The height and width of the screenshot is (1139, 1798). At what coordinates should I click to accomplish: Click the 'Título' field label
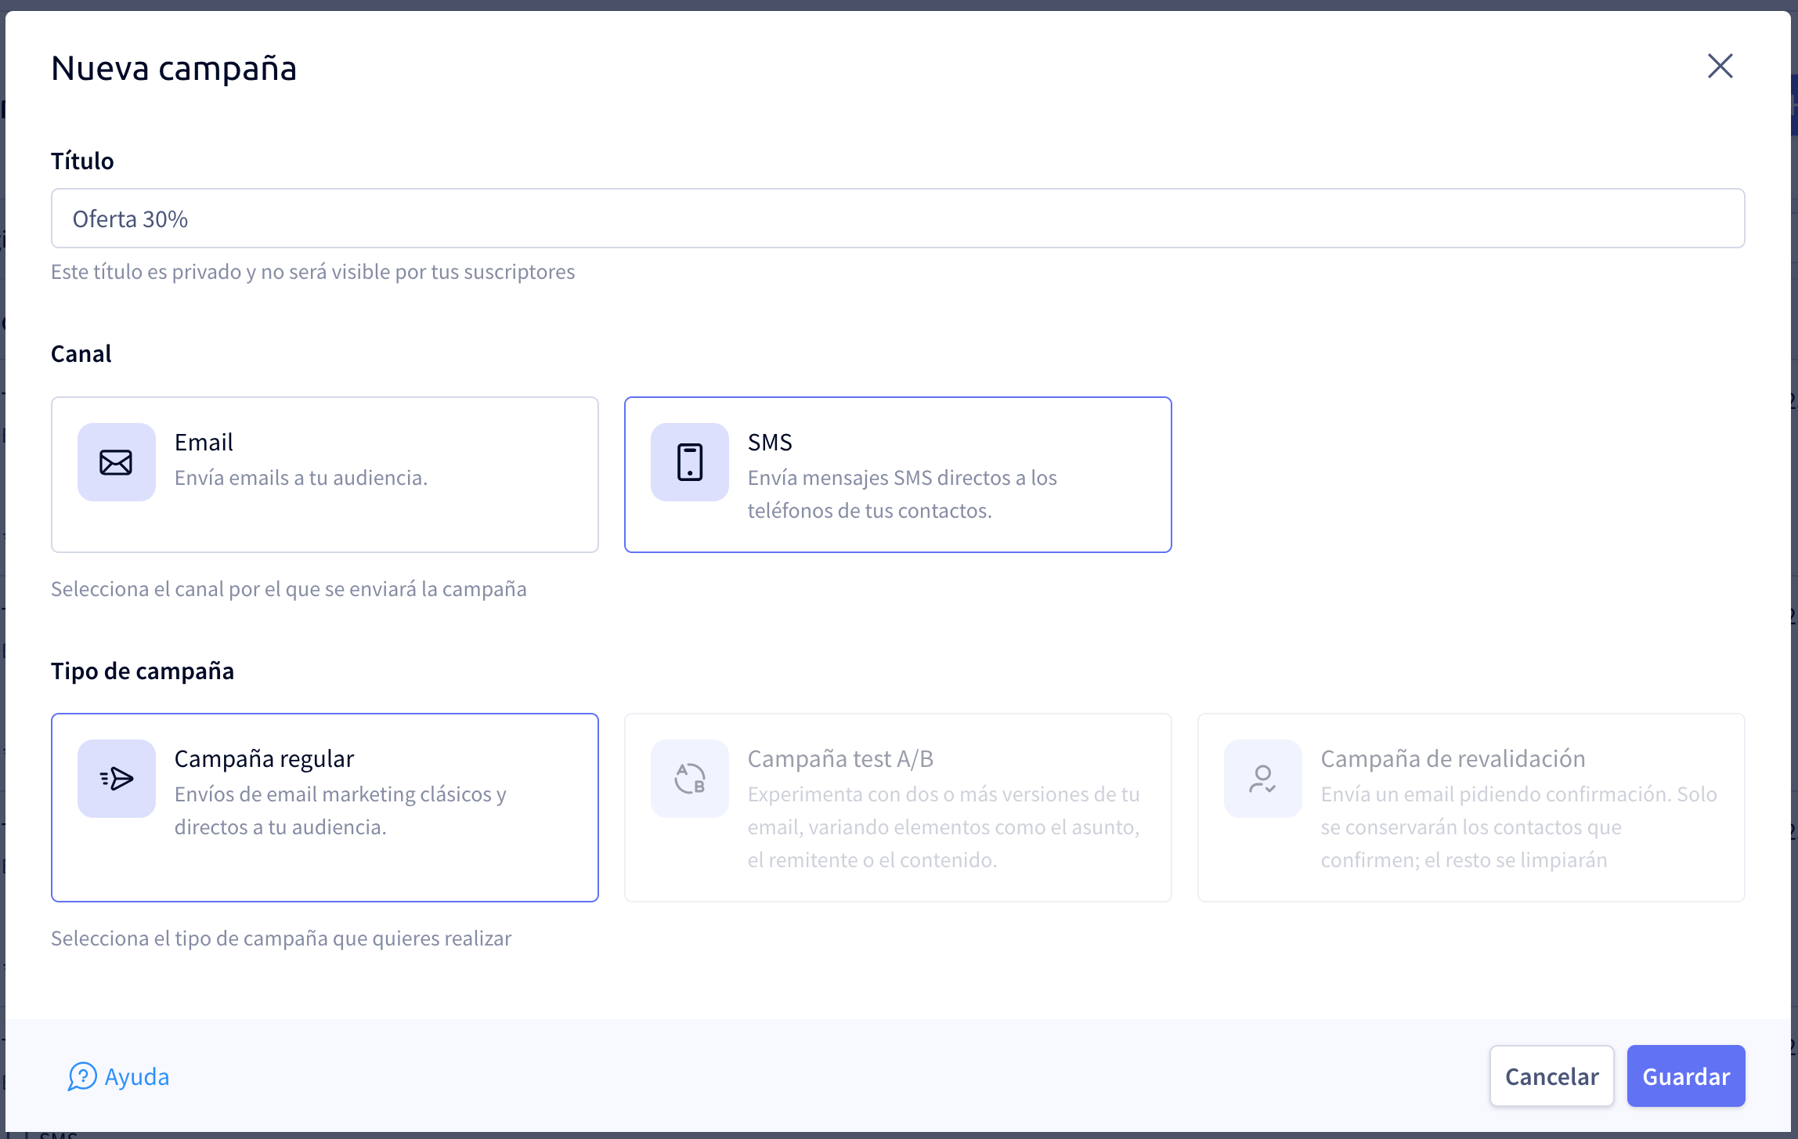82,161
